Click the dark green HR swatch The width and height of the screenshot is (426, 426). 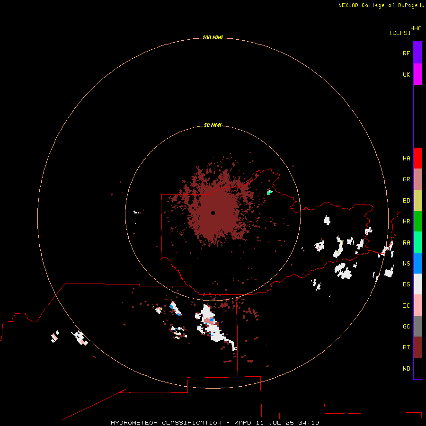tap(418, 222)
